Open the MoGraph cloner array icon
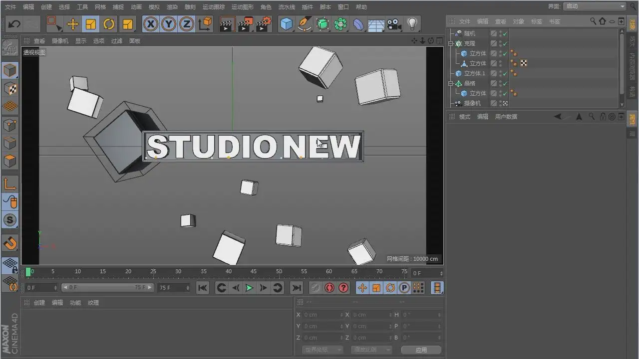The image size is (639, 359). tap(340, 24)
